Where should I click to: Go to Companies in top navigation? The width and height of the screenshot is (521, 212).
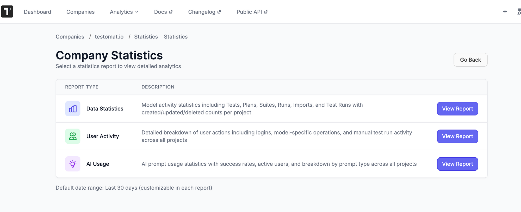click(80, 12)
